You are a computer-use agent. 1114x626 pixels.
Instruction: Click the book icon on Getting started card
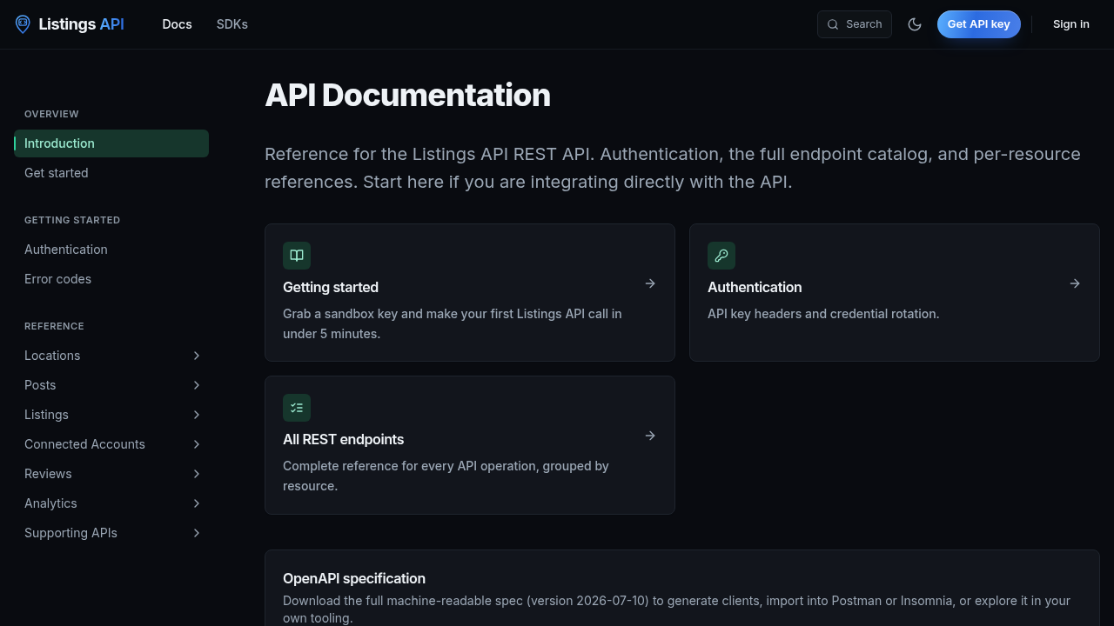[297, 256]
